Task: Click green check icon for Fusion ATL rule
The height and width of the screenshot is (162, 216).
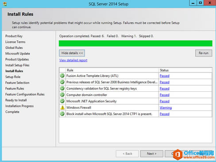Action: coord(62,76)
